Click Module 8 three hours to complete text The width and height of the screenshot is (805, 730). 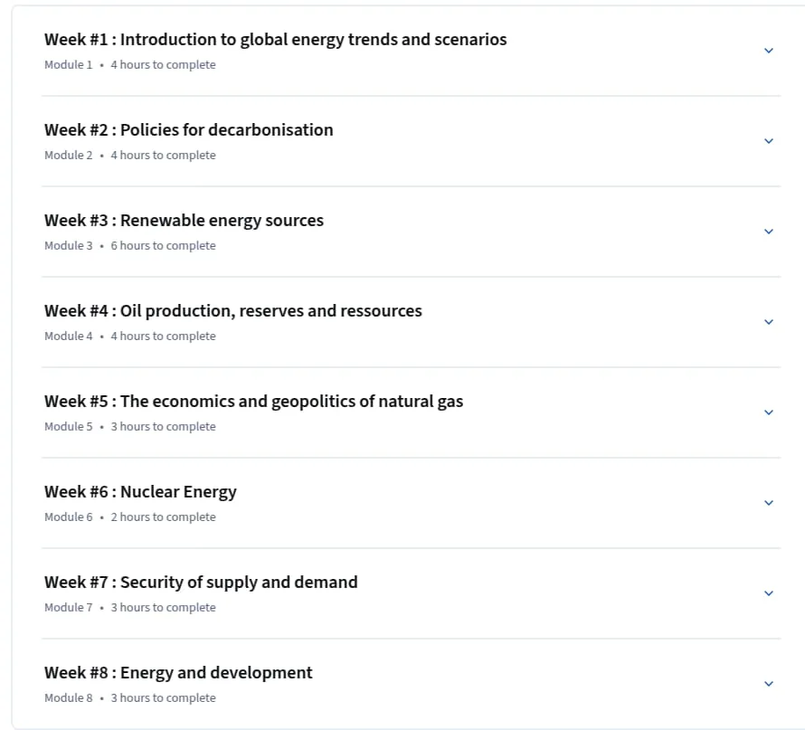130,698
